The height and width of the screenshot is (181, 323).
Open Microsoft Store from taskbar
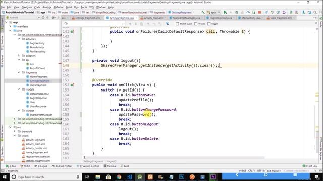pos(109,177)
